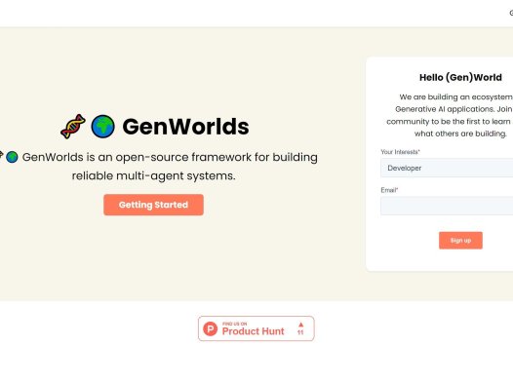Click the GenWorlds heading text
513x384 pixels.
coord(185,127)
